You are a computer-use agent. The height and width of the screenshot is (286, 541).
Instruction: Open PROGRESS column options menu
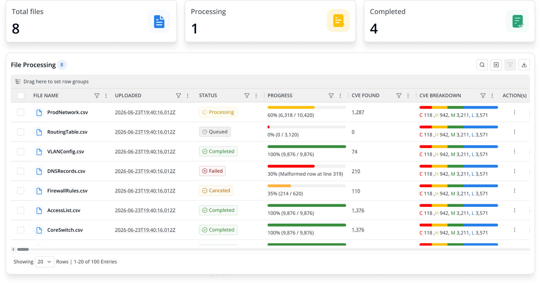tap(340, 96)
